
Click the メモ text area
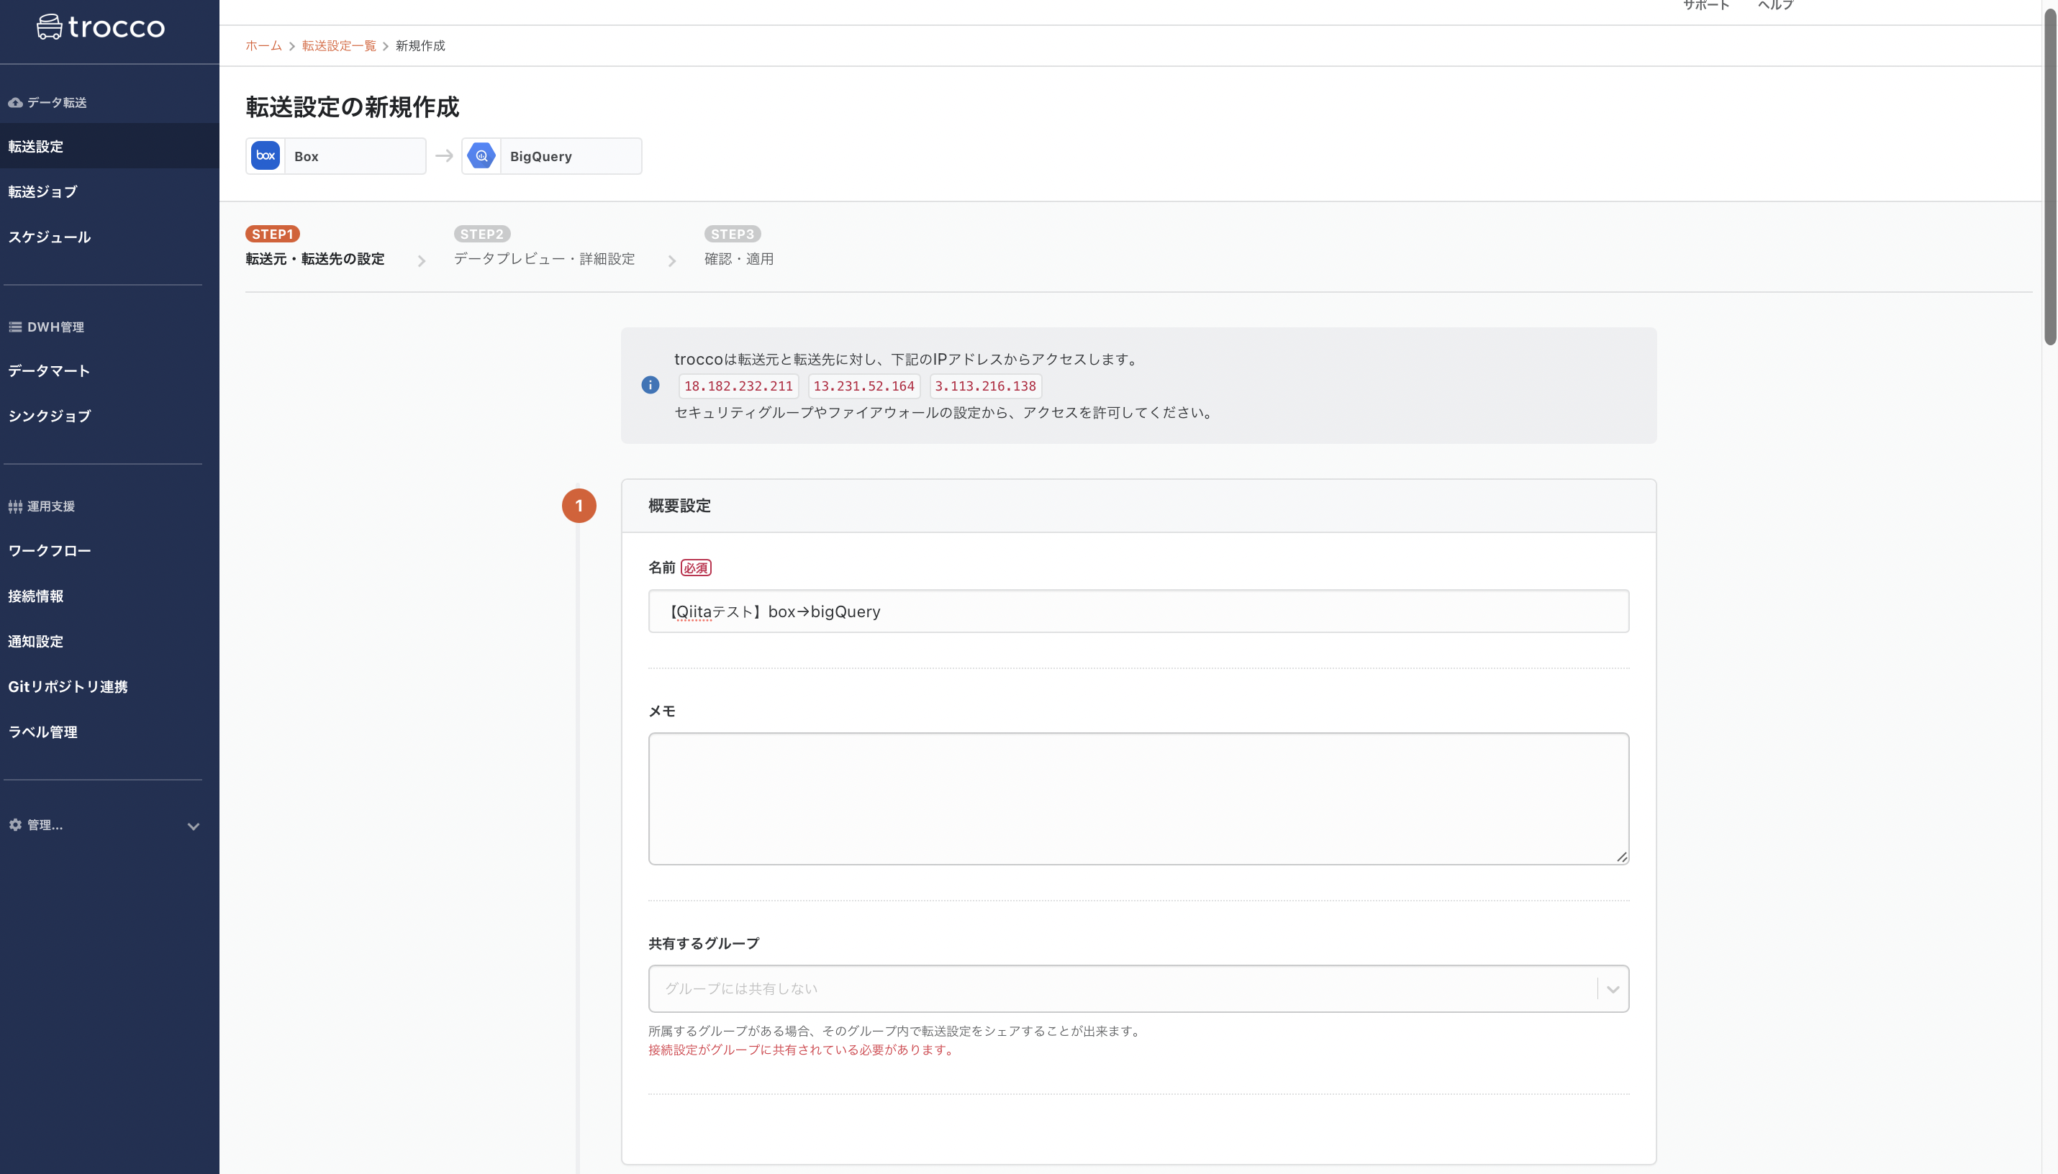1138,798
